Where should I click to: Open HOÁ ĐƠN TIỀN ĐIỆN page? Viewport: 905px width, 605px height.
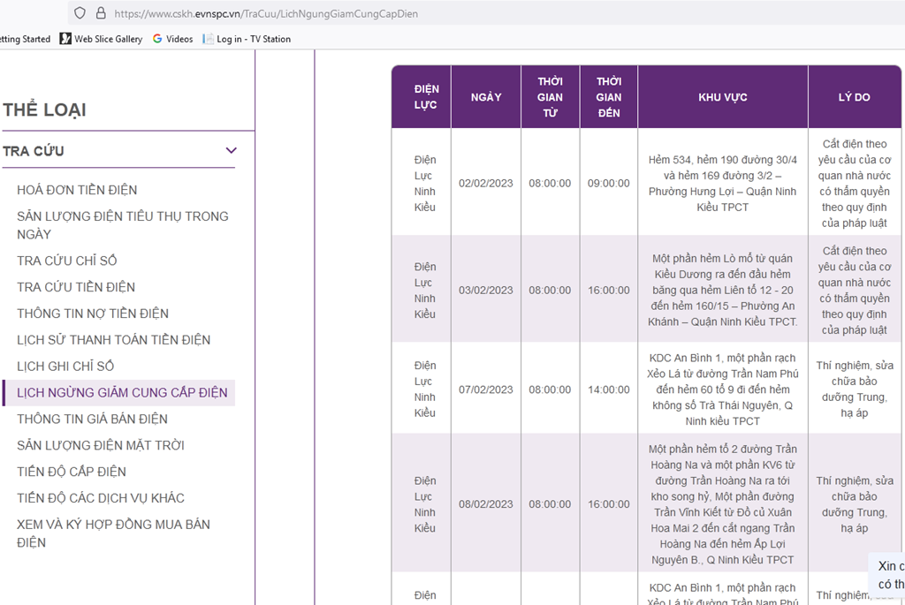pyautogui.click(x=77, y=190)
